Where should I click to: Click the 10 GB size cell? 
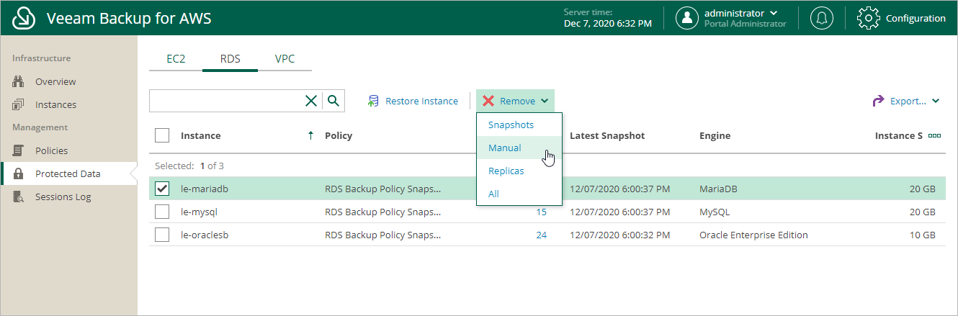(923, 235)
